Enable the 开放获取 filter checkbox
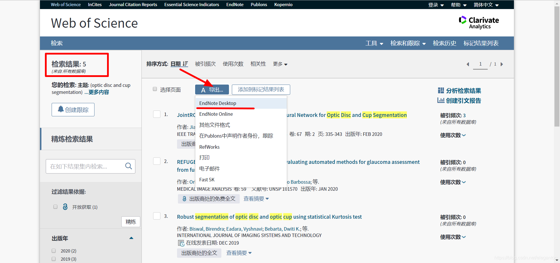Image resolution: width=560 pixels, height=263 pixels. click(x=55, y=207)
